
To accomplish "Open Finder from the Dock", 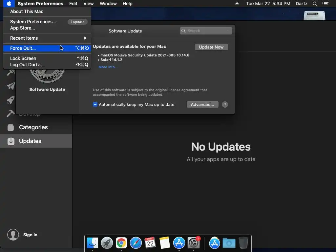I will (x=93, y=243).
